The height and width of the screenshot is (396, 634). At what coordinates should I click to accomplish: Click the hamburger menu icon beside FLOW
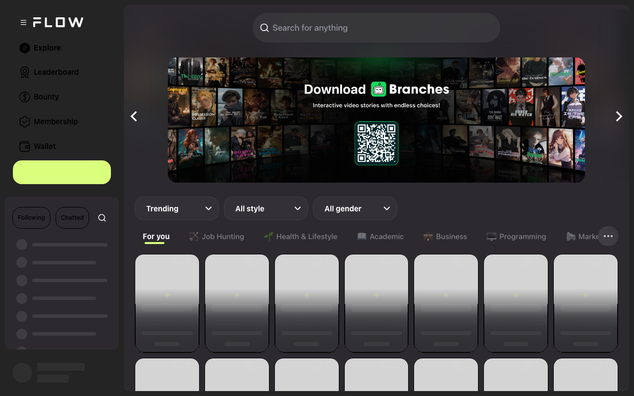23,23
